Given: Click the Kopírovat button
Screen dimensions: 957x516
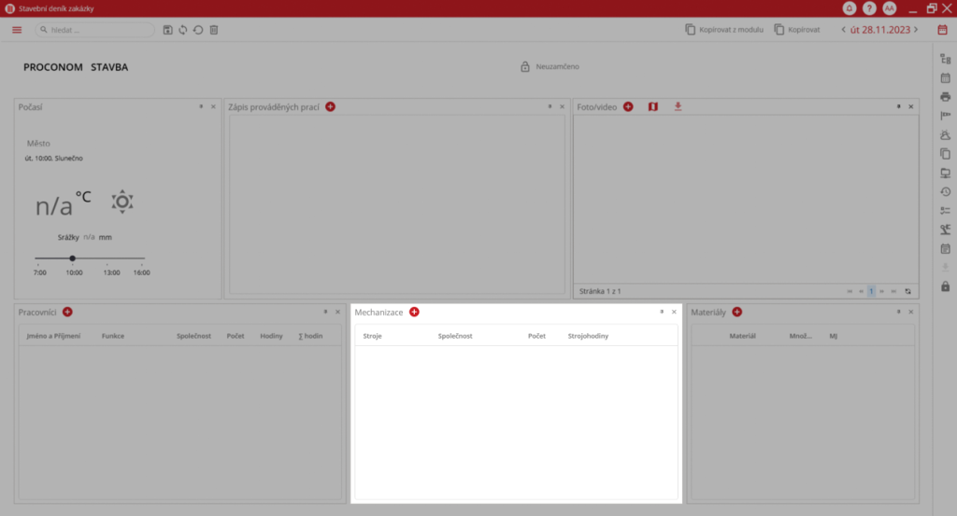Looking at the screenshot, I should coord(797,30).
